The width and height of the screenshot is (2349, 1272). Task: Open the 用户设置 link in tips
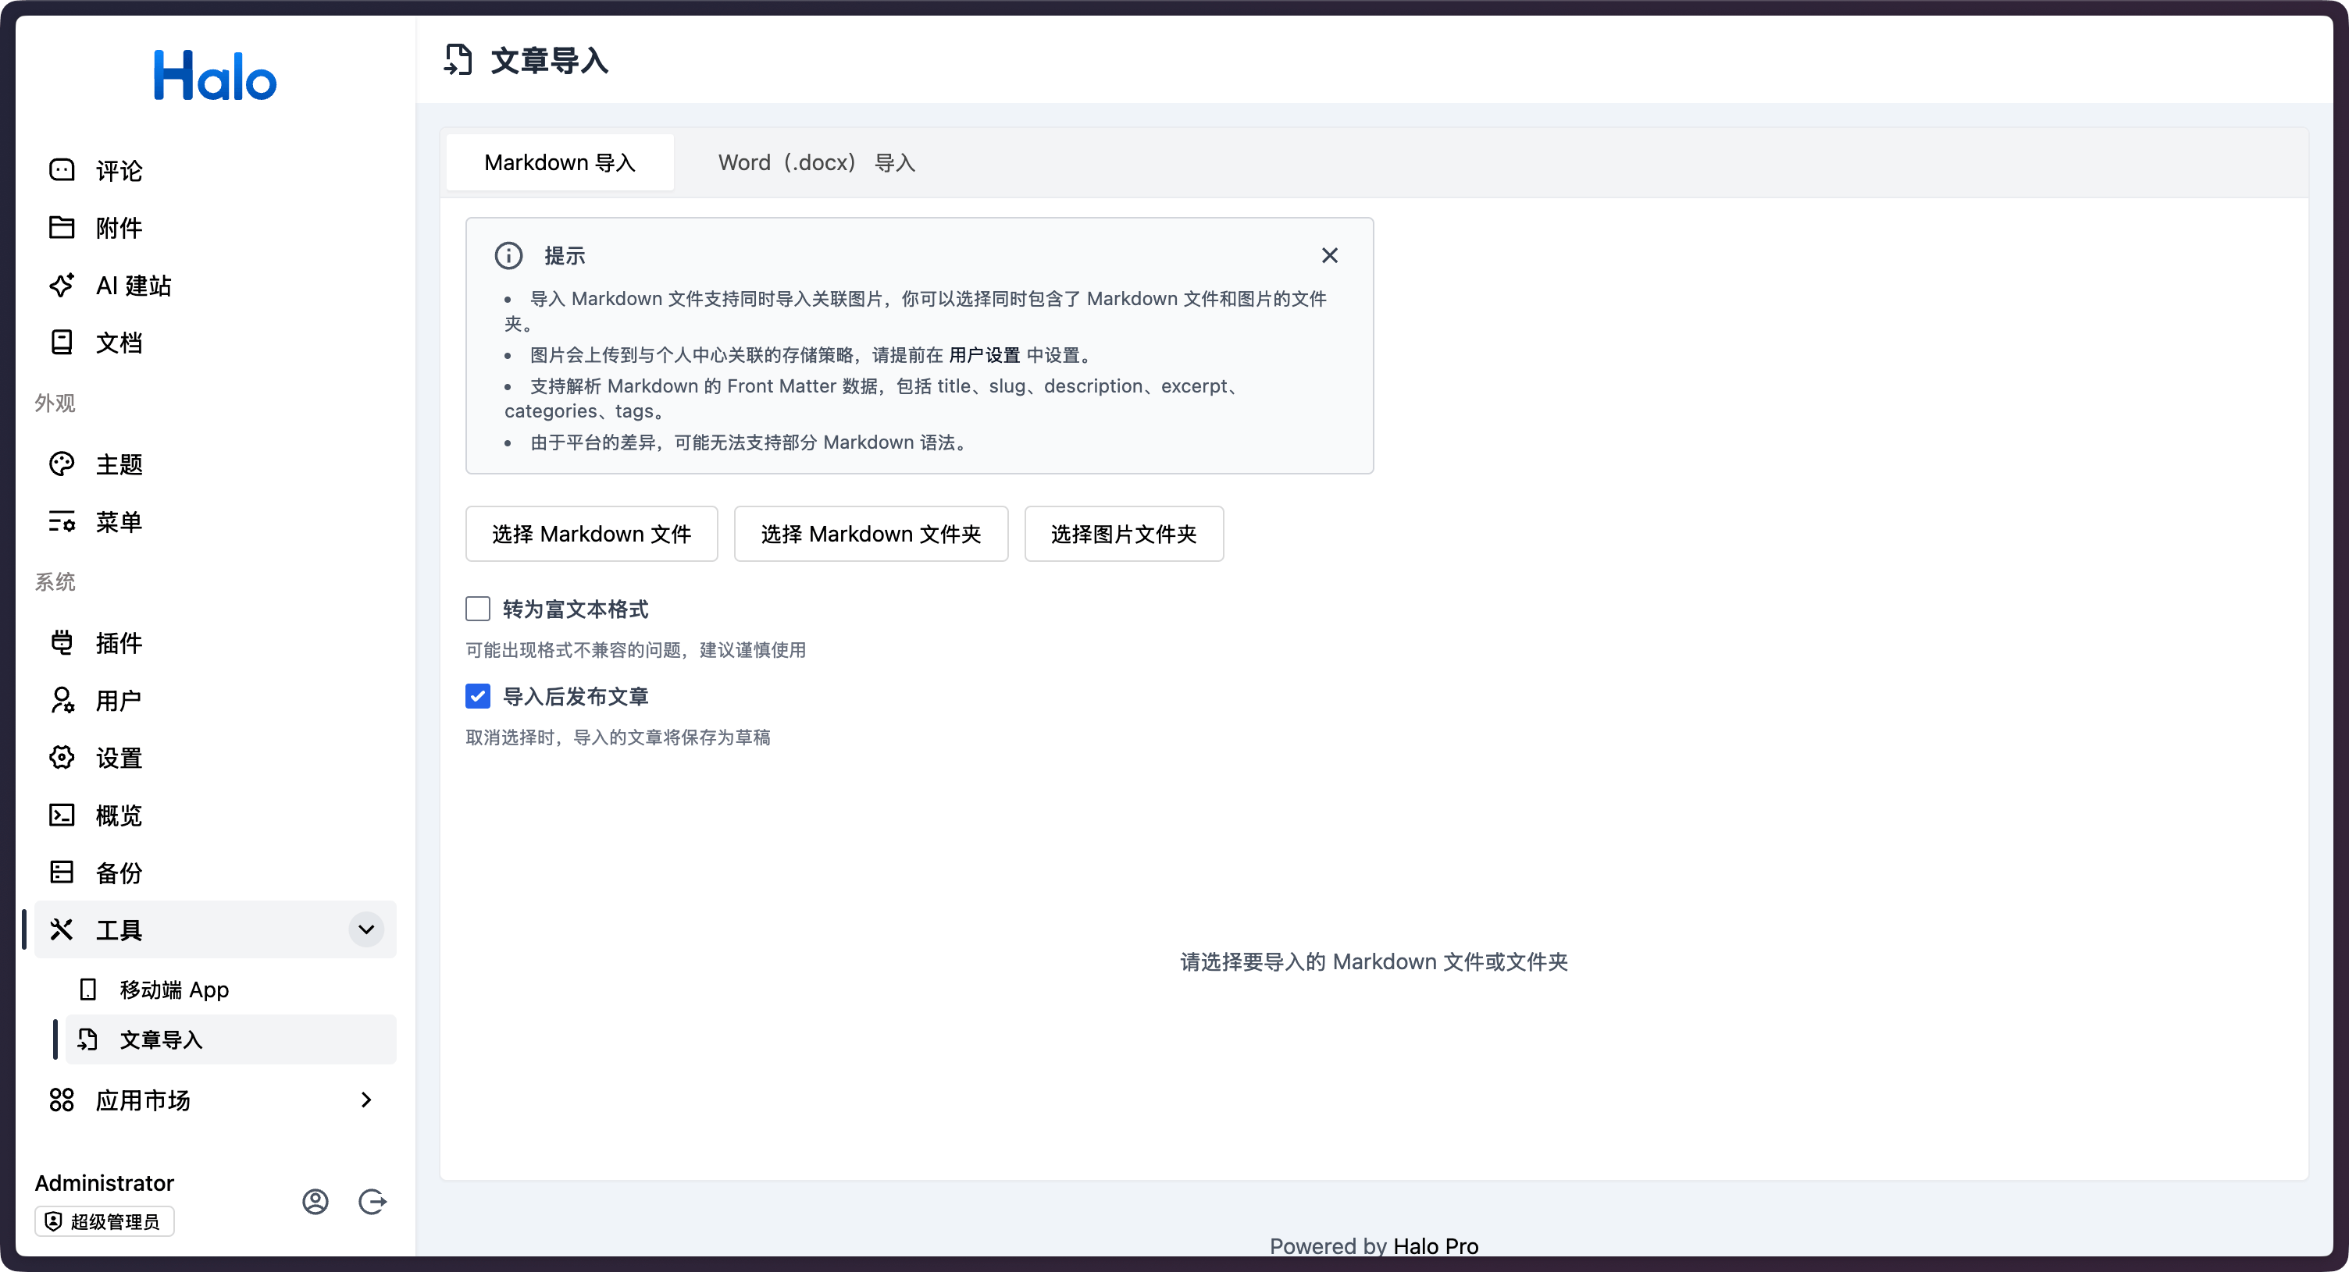(984, 355)
